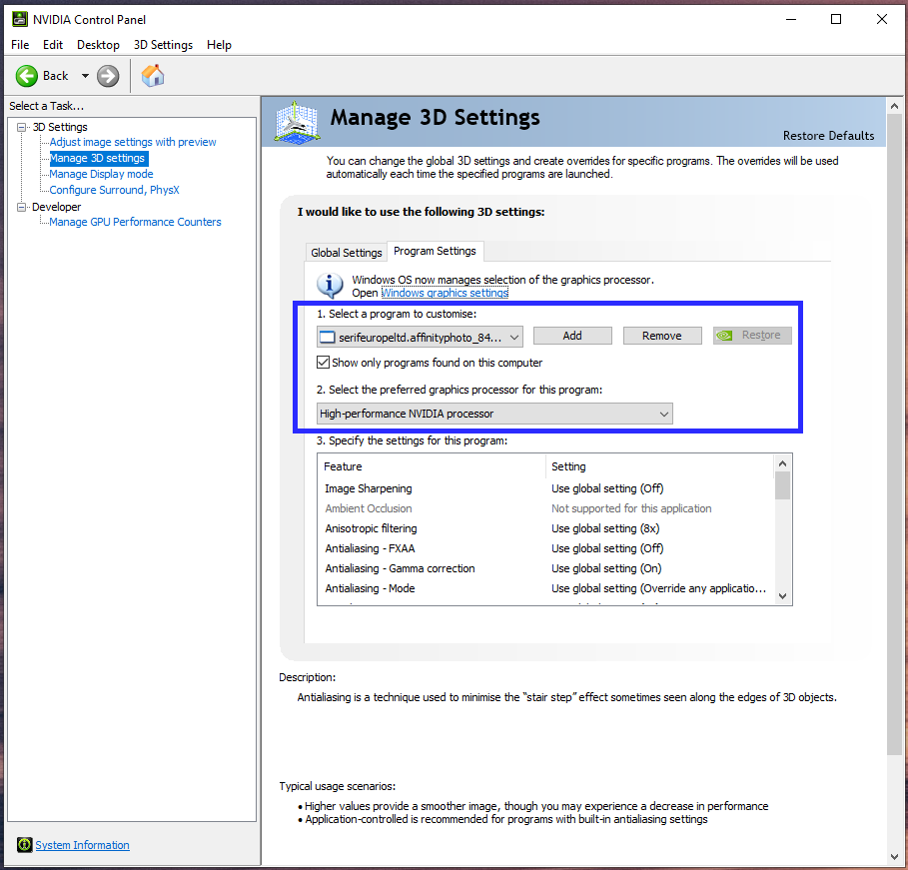This screenshot has height=870, width=908.
Task: Open the preferred graphics processor dropdown
Action: 494,414
